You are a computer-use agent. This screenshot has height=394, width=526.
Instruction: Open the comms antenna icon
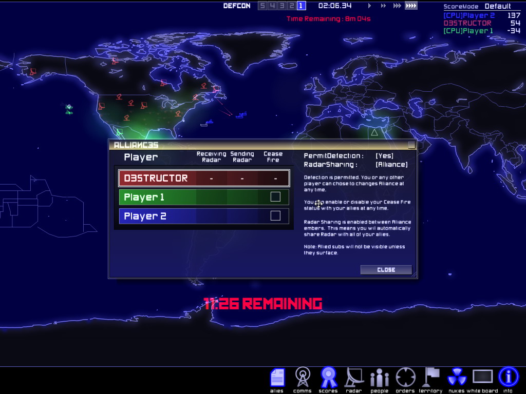(303, 378)
